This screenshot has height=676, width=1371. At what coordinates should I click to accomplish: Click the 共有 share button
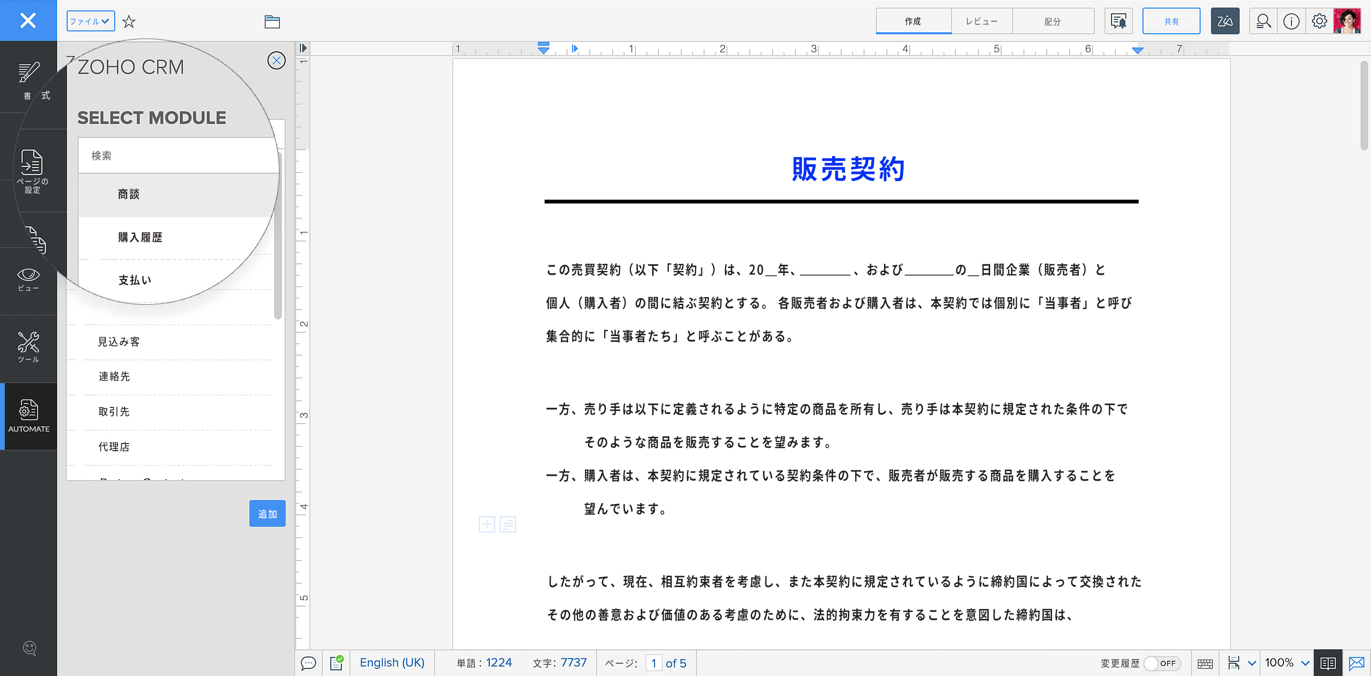tap(1171, 21)
